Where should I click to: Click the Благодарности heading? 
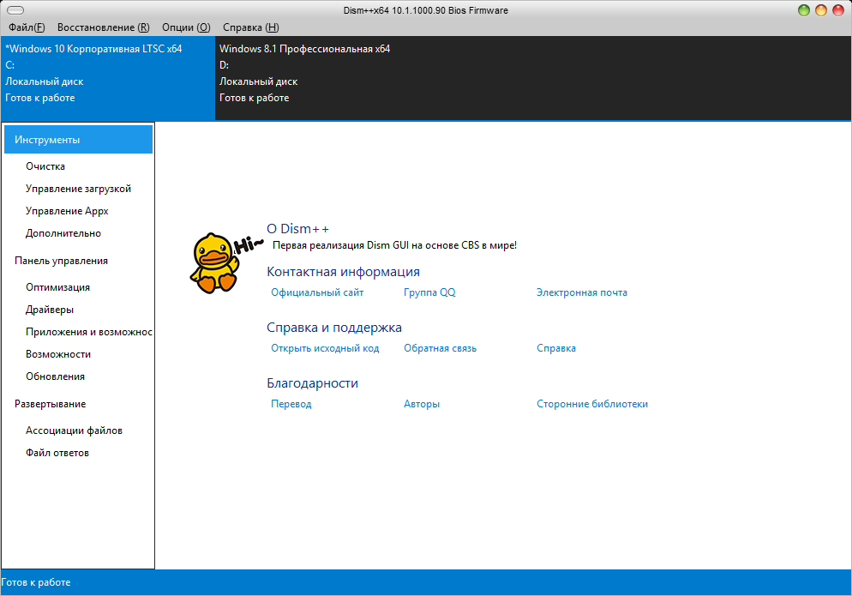312,383
